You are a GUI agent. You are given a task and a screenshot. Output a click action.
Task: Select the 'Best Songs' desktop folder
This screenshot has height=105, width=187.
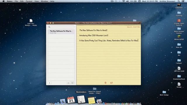[x=164, y=93]
